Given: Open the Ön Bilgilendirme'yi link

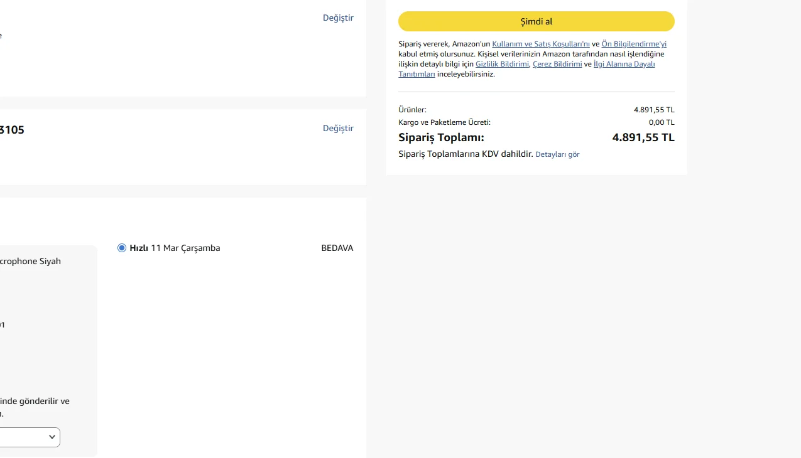Looking at the screenshot, I should [x=633, y=44].
